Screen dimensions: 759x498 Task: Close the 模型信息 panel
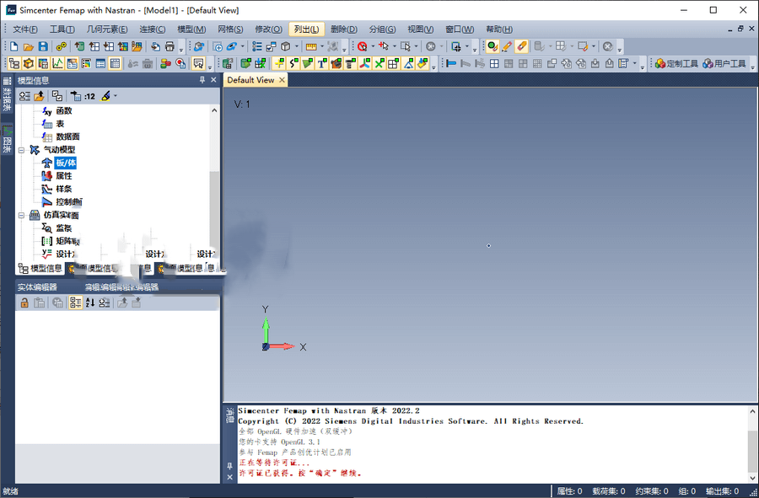213,80
